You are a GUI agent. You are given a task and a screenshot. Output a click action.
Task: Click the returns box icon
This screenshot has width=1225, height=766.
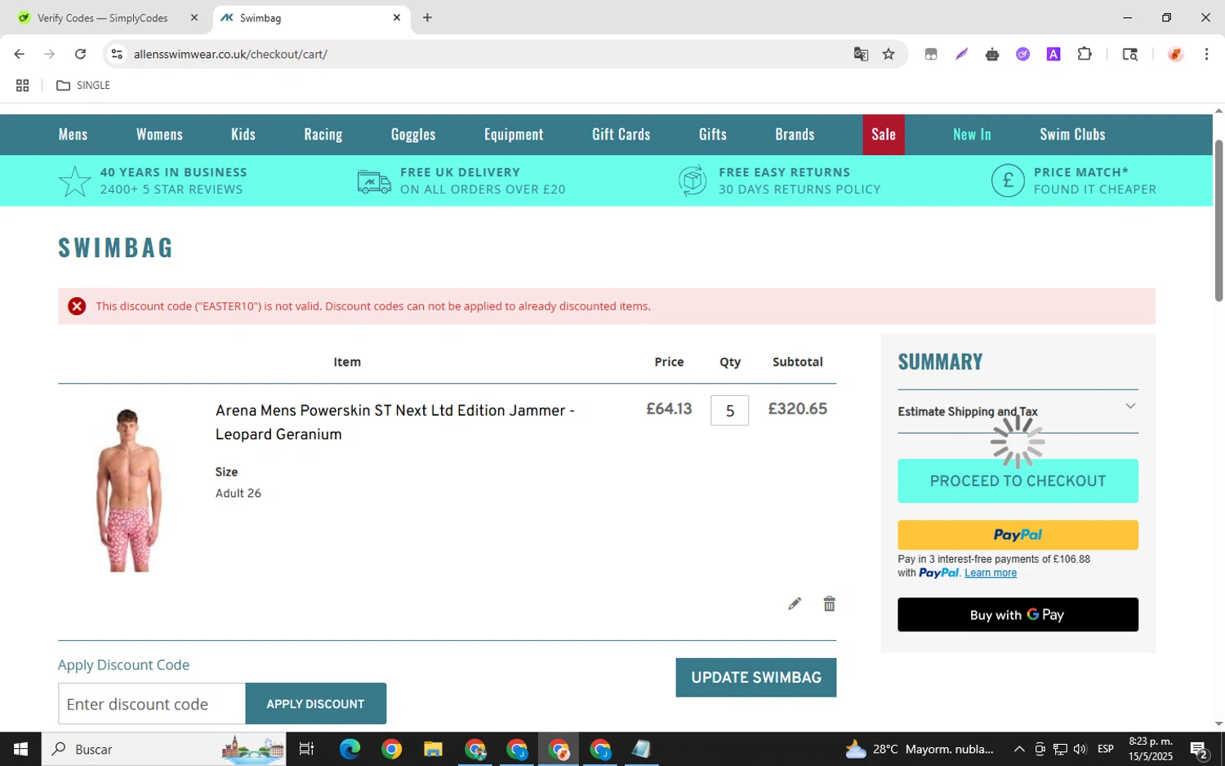[x=693, y=181]
